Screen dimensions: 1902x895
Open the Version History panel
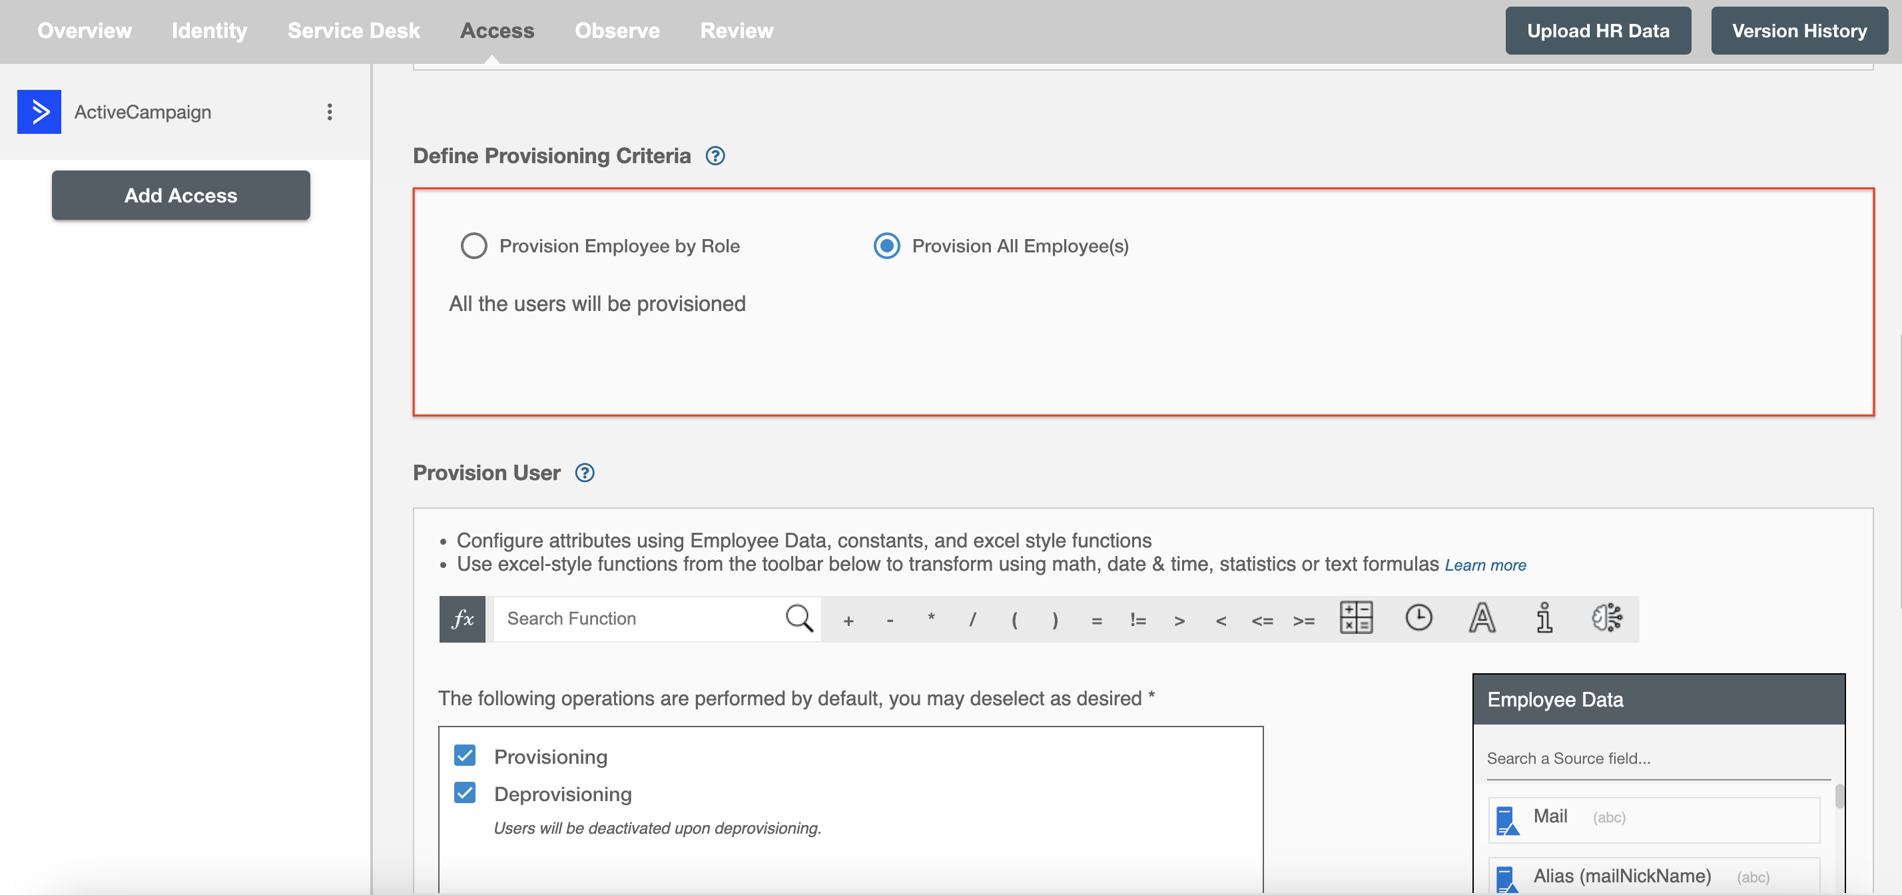(x=1799, y=29)
